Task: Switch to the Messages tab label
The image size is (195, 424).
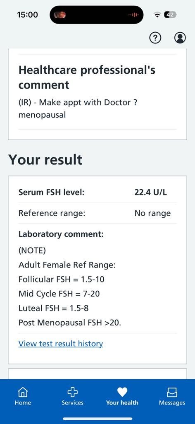Action: click(172, 402)
